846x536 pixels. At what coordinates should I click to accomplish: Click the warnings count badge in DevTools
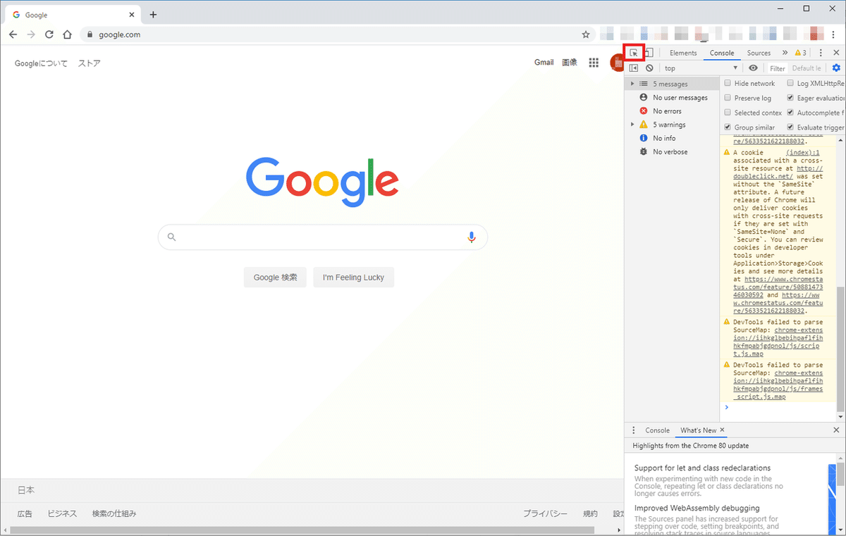point(800,52)
